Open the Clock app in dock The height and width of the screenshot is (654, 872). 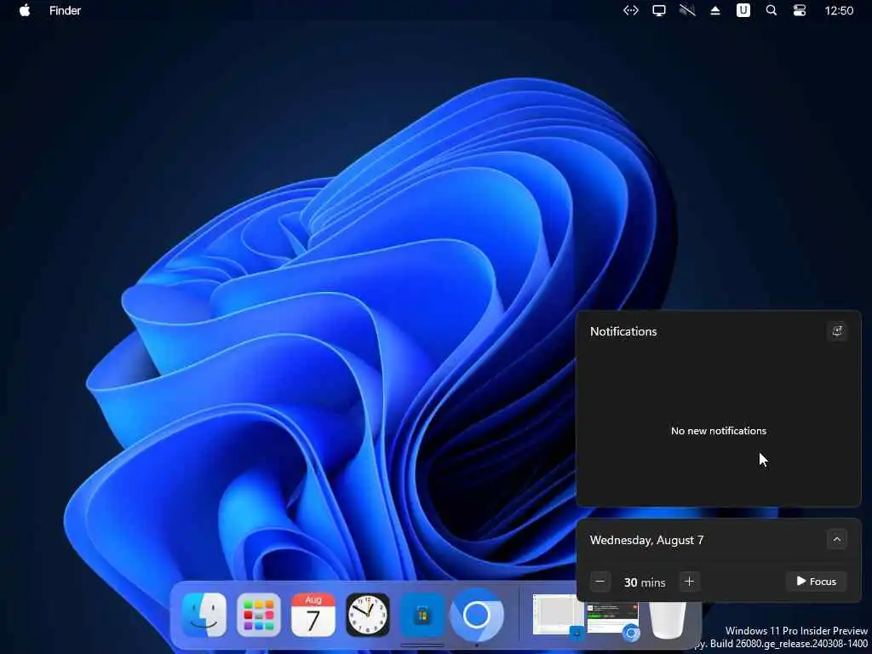tap(368, 615)
